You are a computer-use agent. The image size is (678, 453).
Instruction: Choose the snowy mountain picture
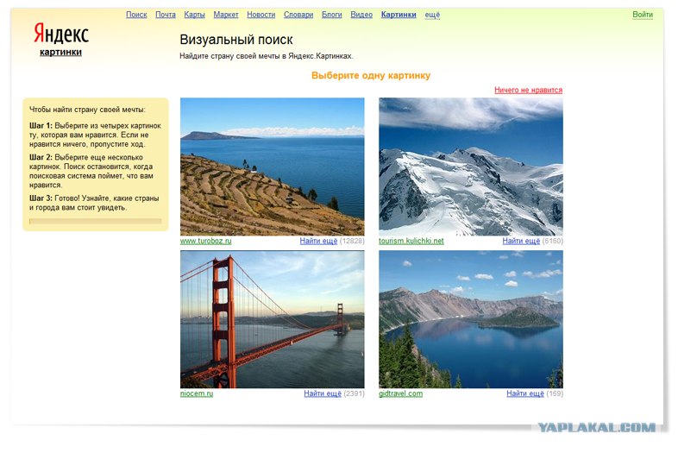(x=470, y=166)
